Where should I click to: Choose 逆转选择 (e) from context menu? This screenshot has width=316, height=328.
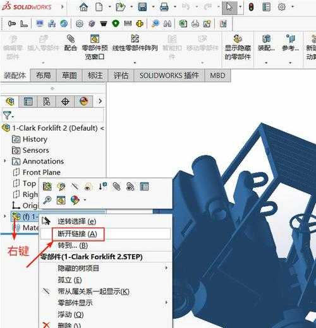point(106,221)
